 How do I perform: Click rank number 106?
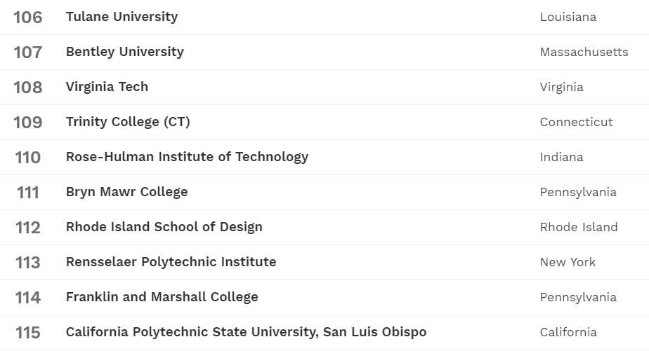pos(28,18)
